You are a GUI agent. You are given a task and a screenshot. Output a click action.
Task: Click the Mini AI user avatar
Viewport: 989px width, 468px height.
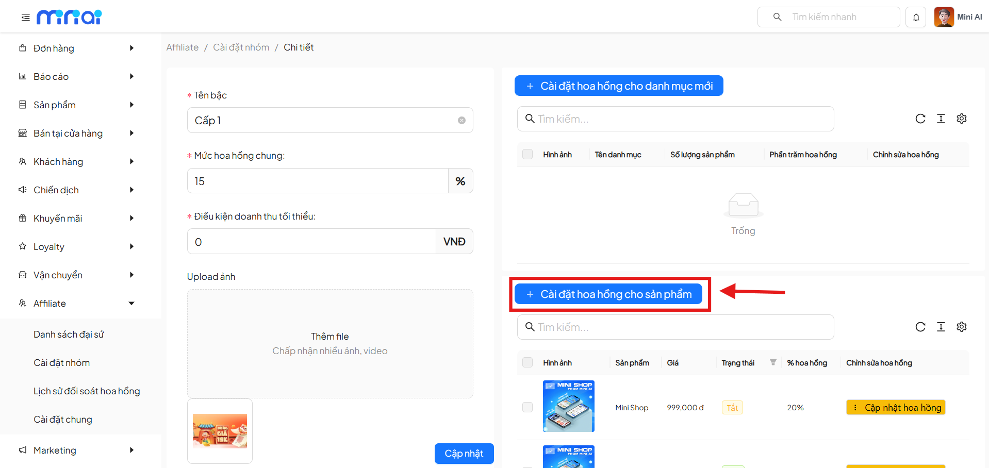[944, 17]
